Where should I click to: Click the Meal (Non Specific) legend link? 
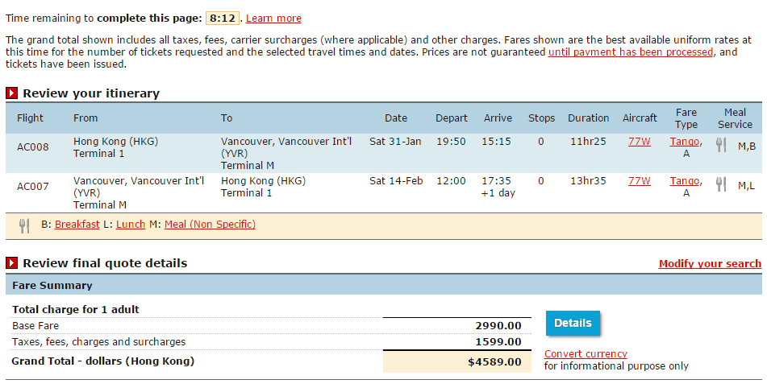coord(210,225)
